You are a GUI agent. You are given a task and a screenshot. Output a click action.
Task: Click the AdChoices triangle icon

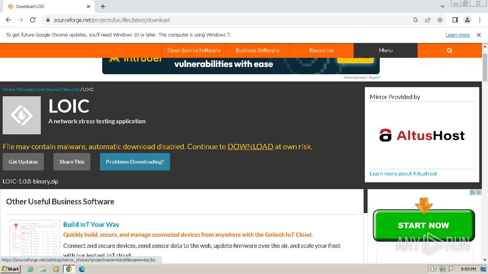click(473, 193)
